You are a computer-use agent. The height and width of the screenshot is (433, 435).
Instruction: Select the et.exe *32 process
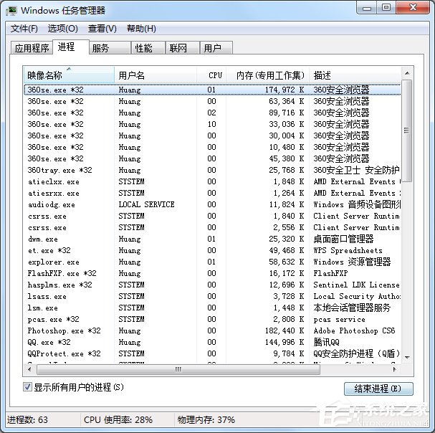coord(212,250)
